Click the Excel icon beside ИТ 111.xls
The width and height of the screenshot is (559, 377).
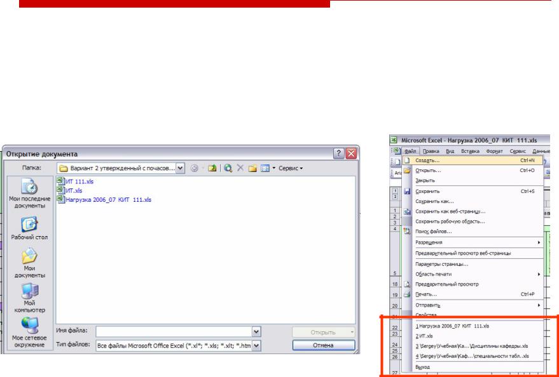60,181
